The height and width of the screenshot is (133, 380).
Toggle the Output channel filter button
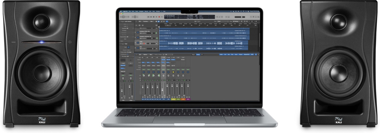coord(240,54)
